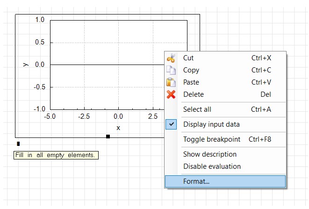Image resolution: width=309 pixels, height=209 pixels.
Task: Choose Show description in the menu
Action: pos(210,154)
